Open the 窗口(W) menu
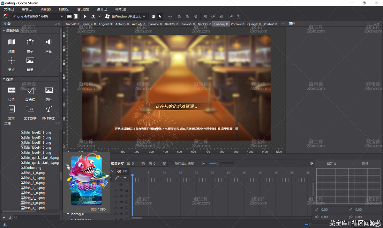383x228 pixels. (x=83, y=9)
